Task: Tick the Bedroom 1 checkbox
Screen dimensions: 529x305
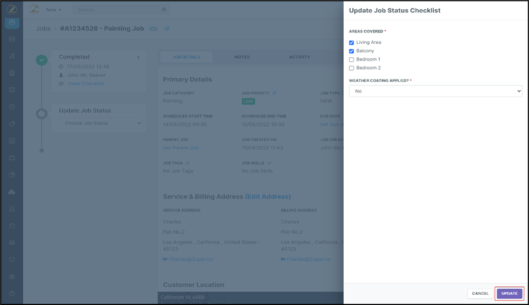Action: [351, 59]
